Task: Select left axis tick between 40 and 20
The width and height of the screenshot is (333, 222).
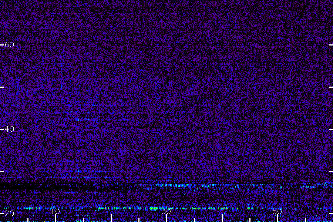Action: click(x=2, y=171)
